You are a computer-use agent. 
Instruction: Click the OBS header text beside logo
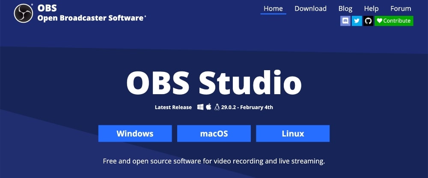pos(47,8)
